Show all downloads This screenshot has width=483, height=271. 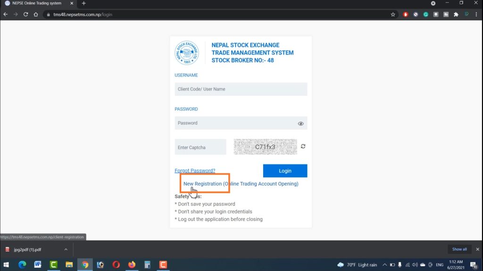[459, 249]
